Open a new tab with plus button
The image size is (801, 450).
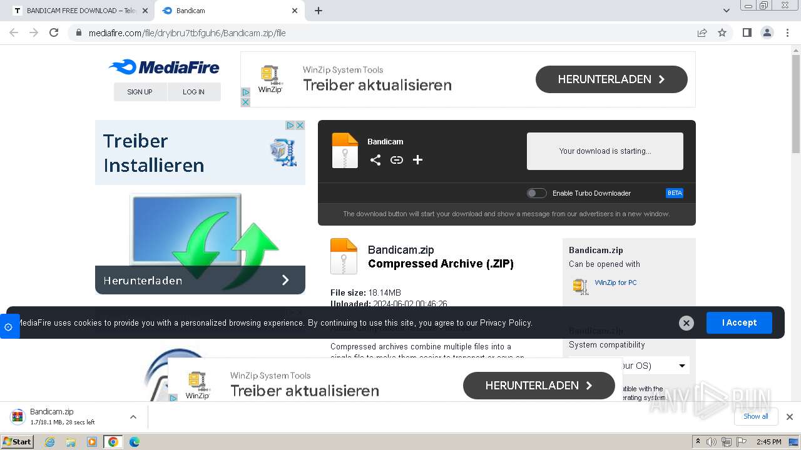tap(319, 11)
